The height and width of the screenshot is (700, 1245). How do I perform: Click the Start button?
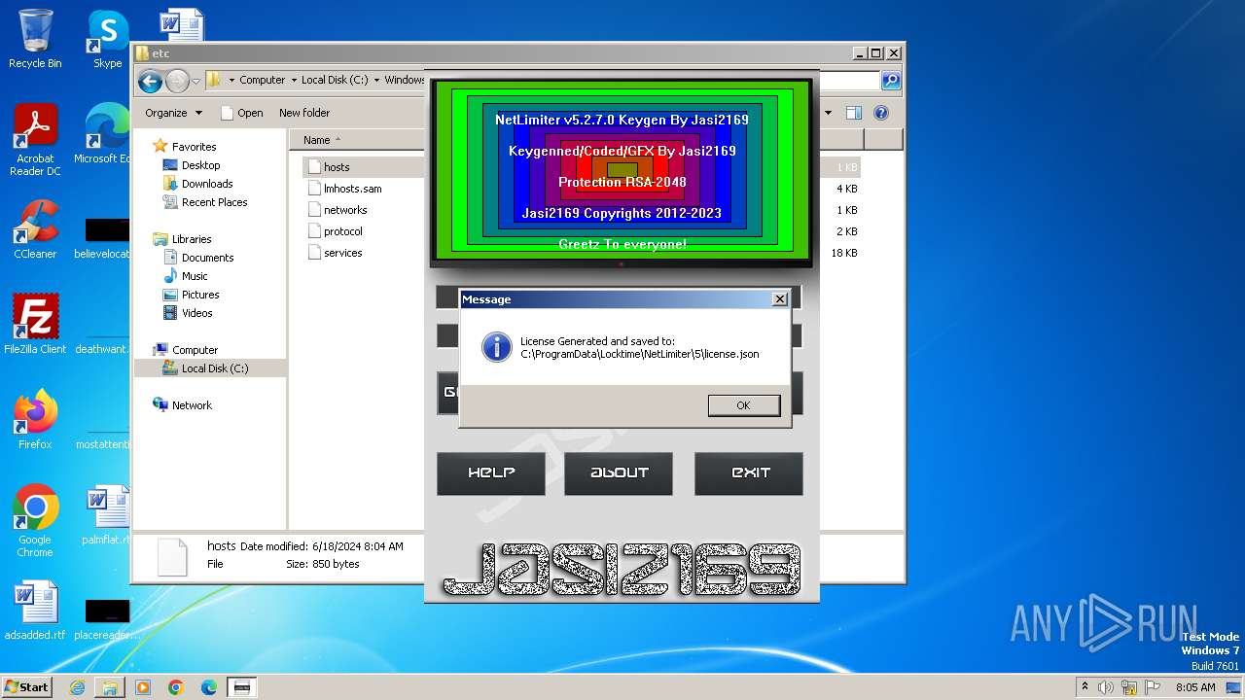click(27, 687)
